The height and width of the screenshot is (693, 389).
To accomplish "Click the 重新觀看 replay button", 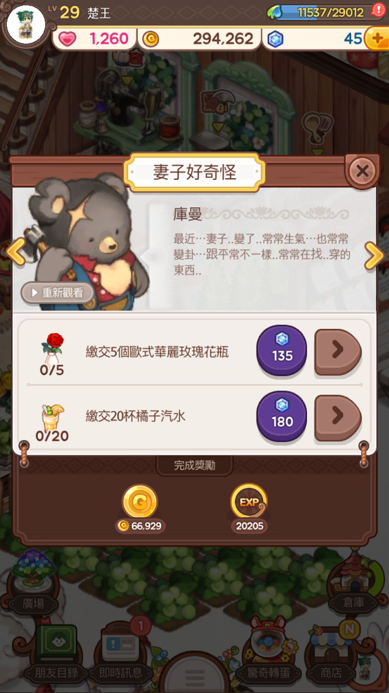I will point(58,292).
